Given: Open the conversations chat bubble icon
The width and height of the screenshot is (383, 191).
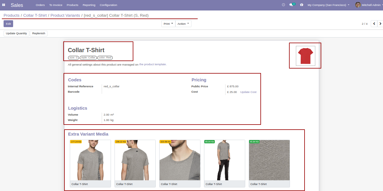Looking at the screenshot, I should click(x=292, y=5).
